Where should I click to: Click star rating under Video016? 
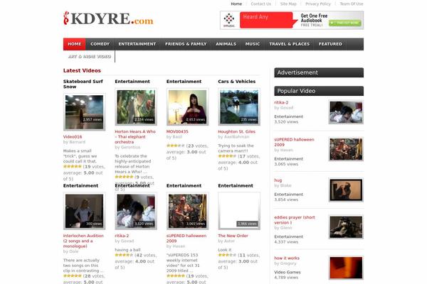pos(73,166)
